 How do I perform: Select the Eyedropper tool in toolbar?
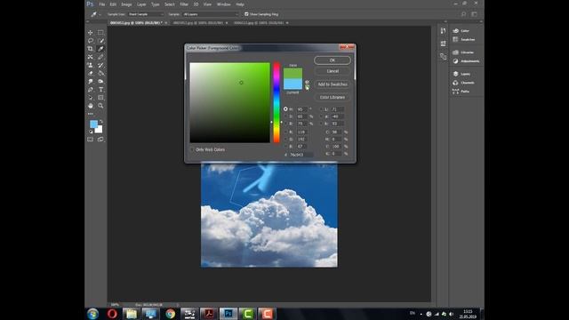(x=100, y=49)
